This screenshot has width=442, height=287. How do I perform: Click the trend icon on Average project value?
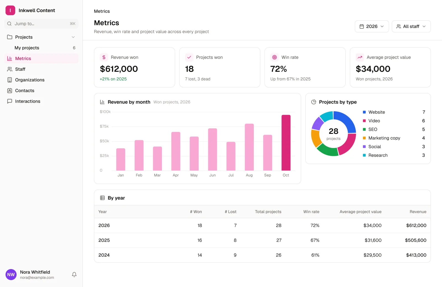click(360, 57)
